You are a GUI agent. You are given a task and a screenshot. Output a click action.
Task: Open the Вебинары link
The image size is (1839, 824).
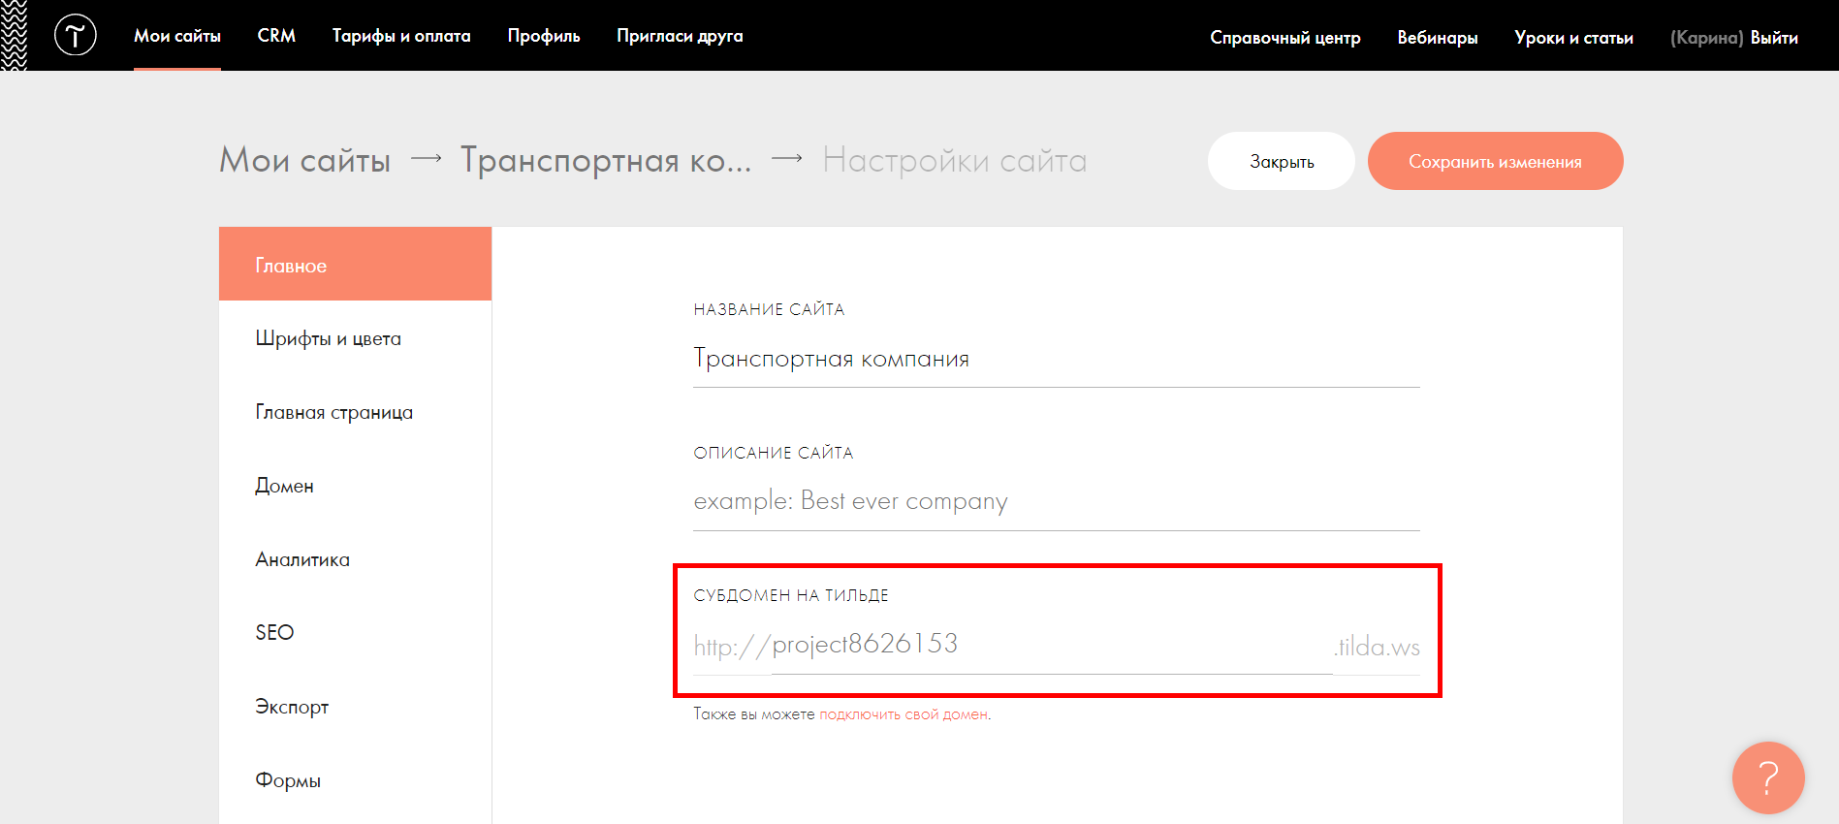pos(1437,38)
